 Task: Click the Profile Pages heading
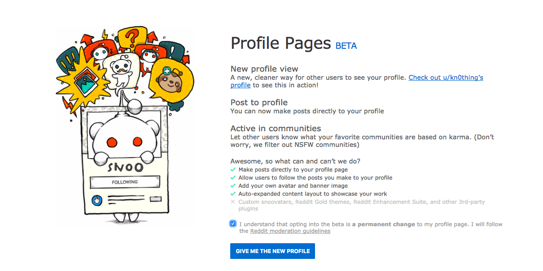tap(280, 43)
